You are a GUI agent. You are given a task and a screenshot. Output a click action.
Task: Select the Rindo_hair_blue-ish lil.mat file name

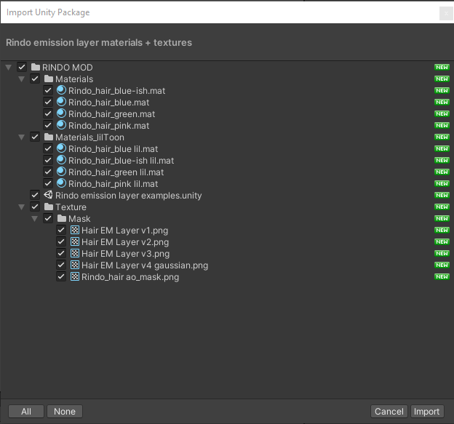point(122,160)
